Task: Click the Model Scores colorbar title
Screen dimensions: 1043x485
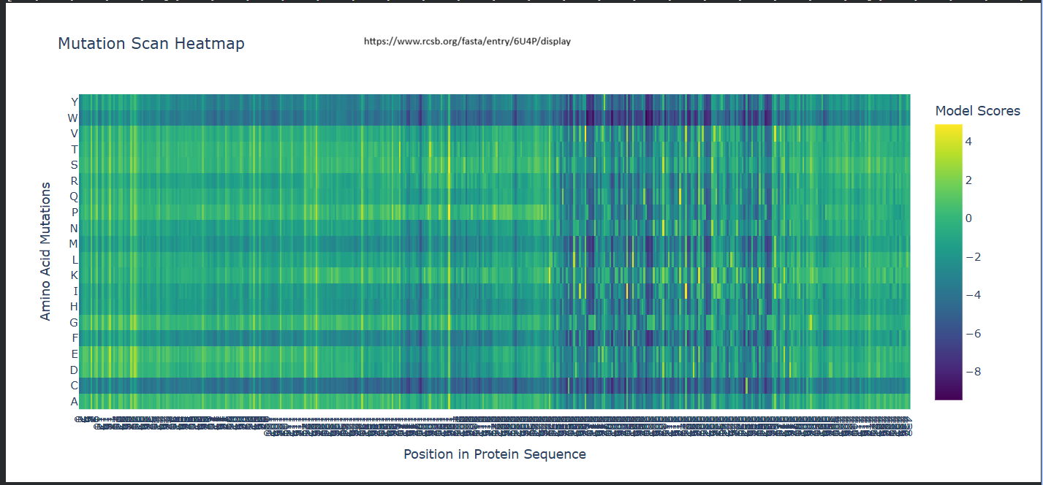Action: 978,111
